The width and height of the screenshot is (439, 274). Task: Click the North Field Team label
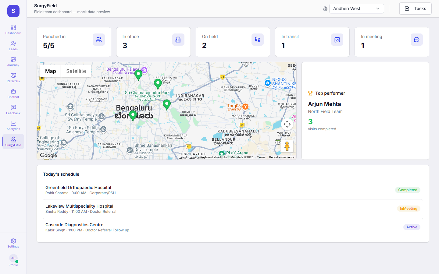pos(325,111)
